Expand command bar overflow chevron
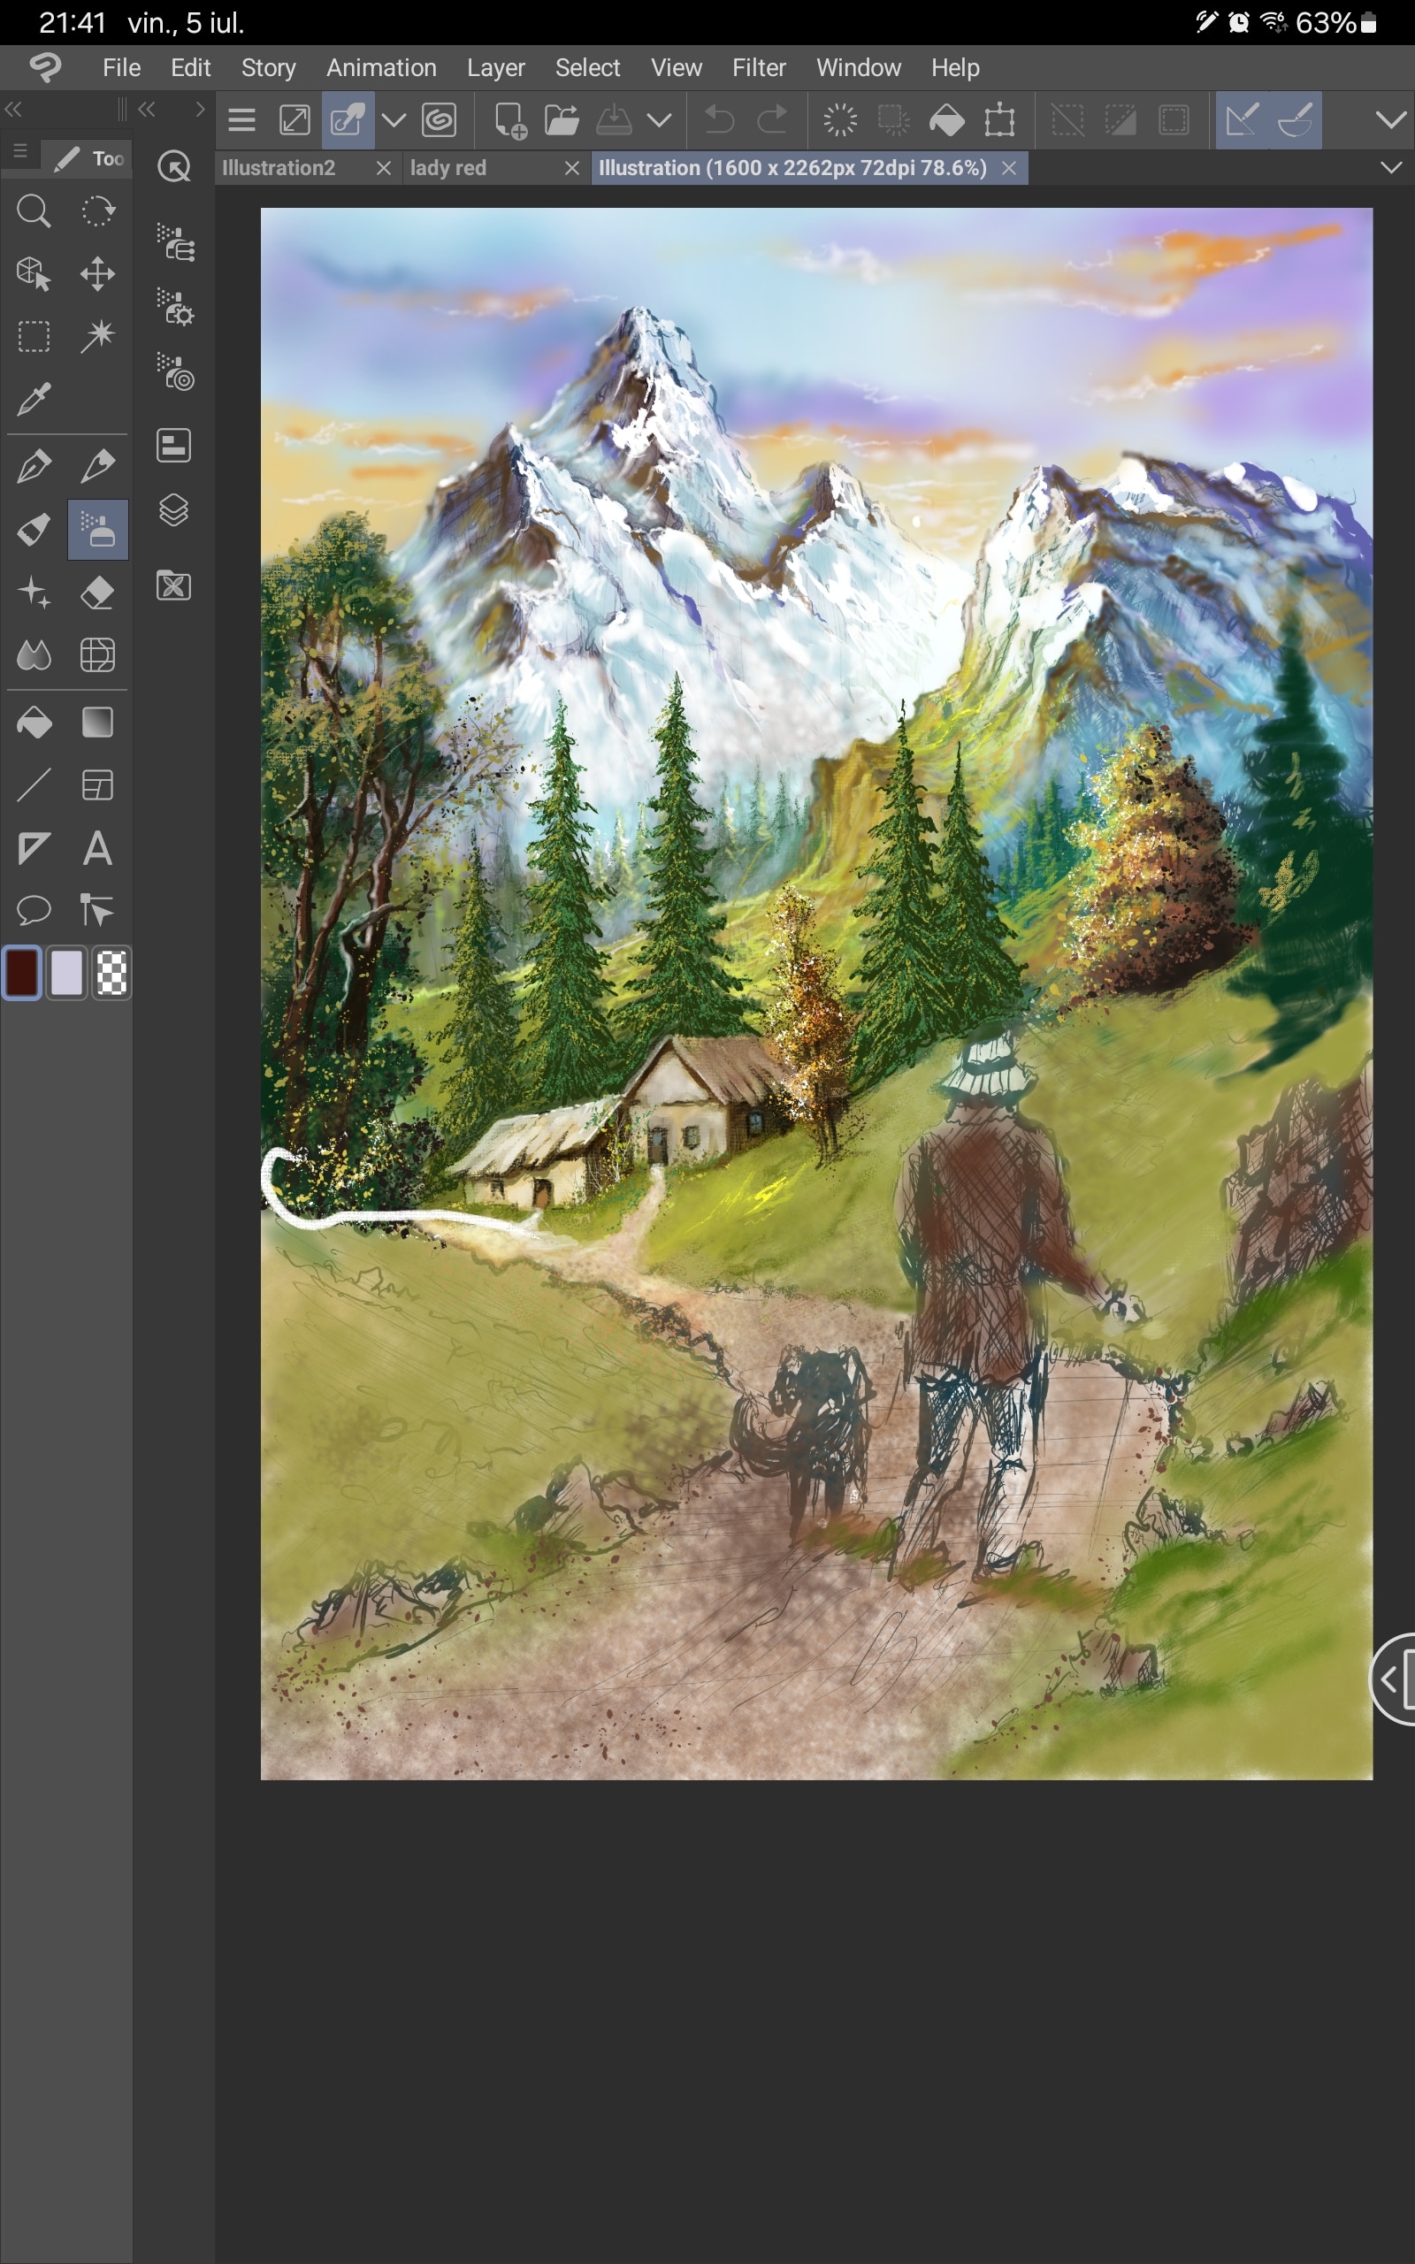1415x2264 pixels. pos(1390,119)
